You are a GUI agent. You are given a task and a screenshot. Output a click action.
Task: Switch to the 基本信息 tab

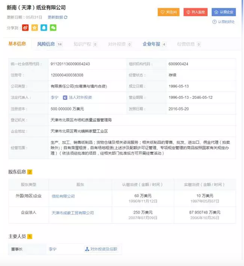pos(17,44)
